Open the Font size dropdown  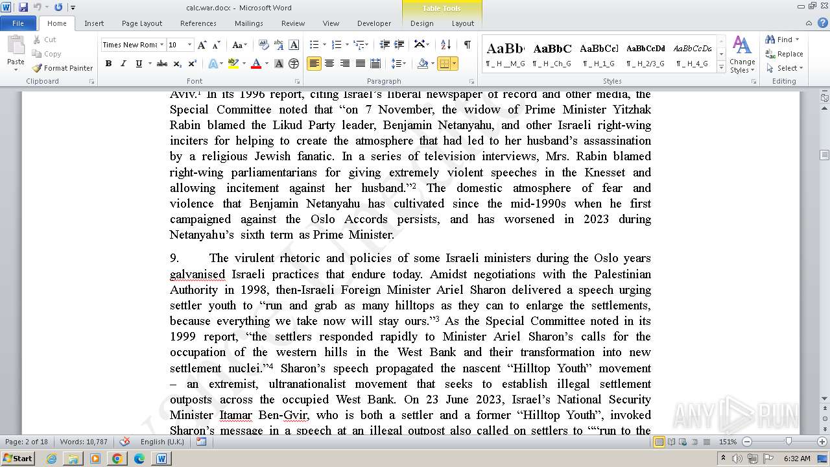(x=189, y=45)
